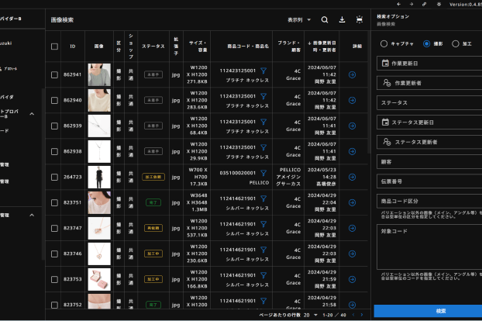482x321 pixels.
Task: Select the 撮影 radio button
Action: (x=426, y=43)
